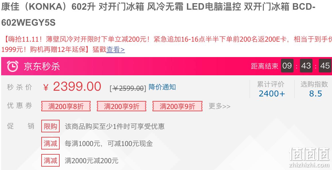Click the ¥2399.00 flash sale price
This screenshot has width=332, height=170.
[x=72, y=87]
